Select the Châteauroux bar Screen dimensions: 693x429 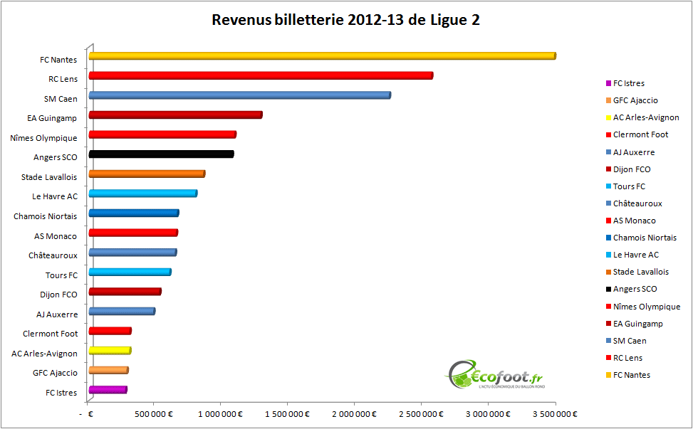tap(132, 253)
